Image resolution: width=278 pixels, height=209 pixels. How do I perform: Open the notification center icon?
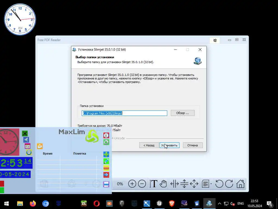pyautogui.click(x=270, y=204)
